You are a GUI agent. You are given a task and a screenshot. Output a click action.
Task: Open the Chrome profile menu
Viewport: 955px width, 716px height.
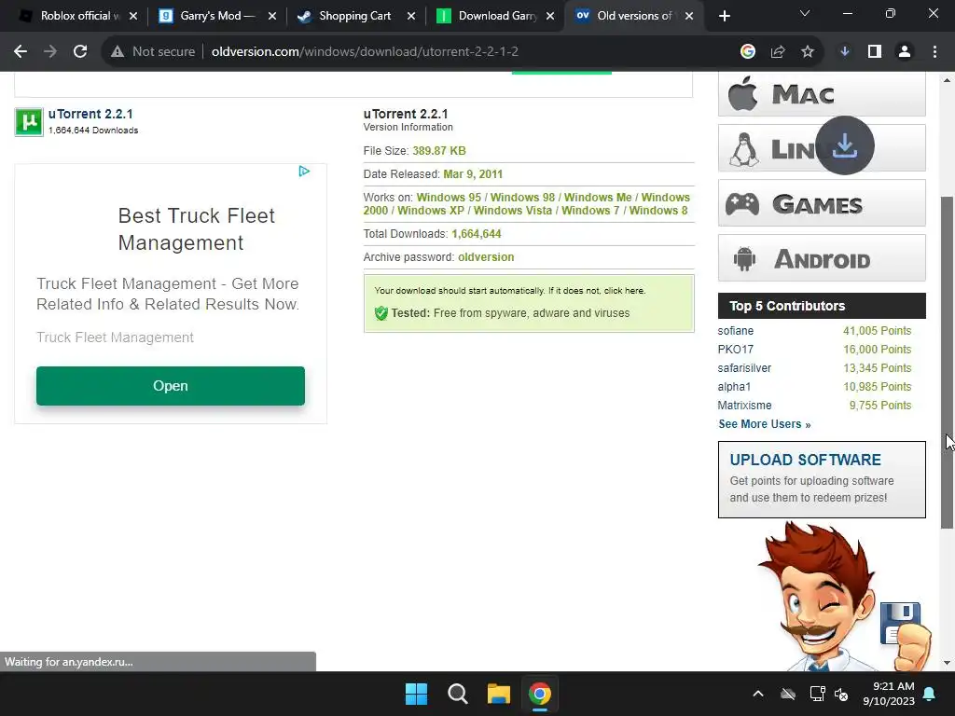coord(905,52)
